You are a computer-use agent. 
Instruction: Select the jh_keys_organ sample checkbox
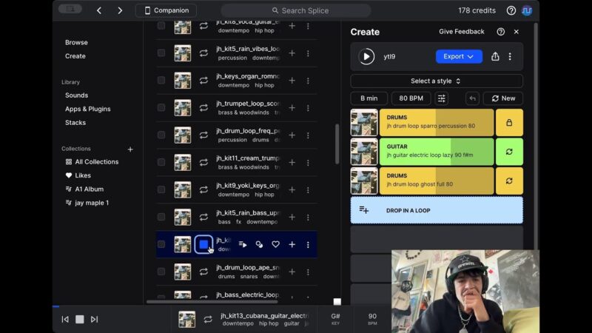161,80
